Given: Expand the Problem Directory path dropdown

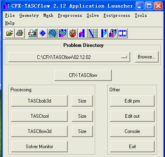Looking at the screenshot, I should tap(69, 57).
